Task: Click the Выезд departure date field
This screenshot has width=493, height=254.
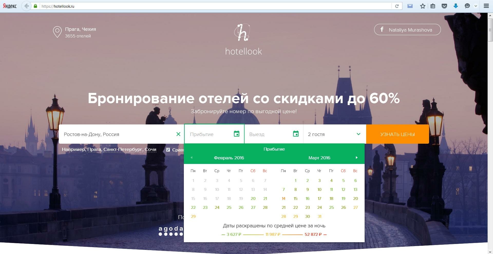Action: [x=270, y=134]
